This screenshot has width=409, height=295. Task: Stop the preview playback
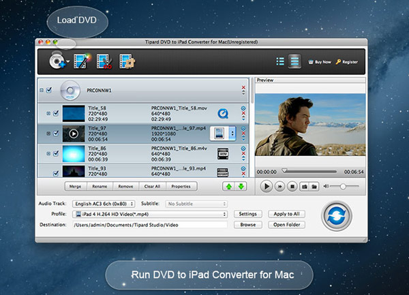(292, 186)
